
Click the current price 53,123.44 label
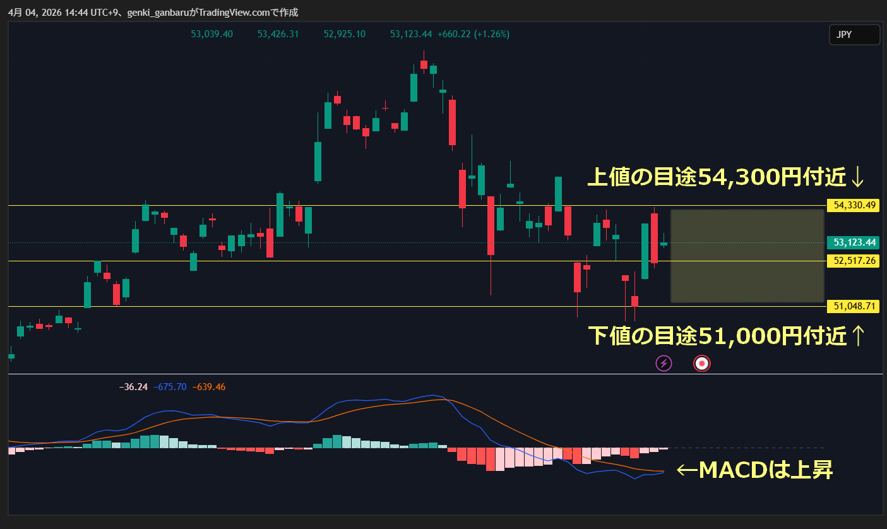coord(852,242)
